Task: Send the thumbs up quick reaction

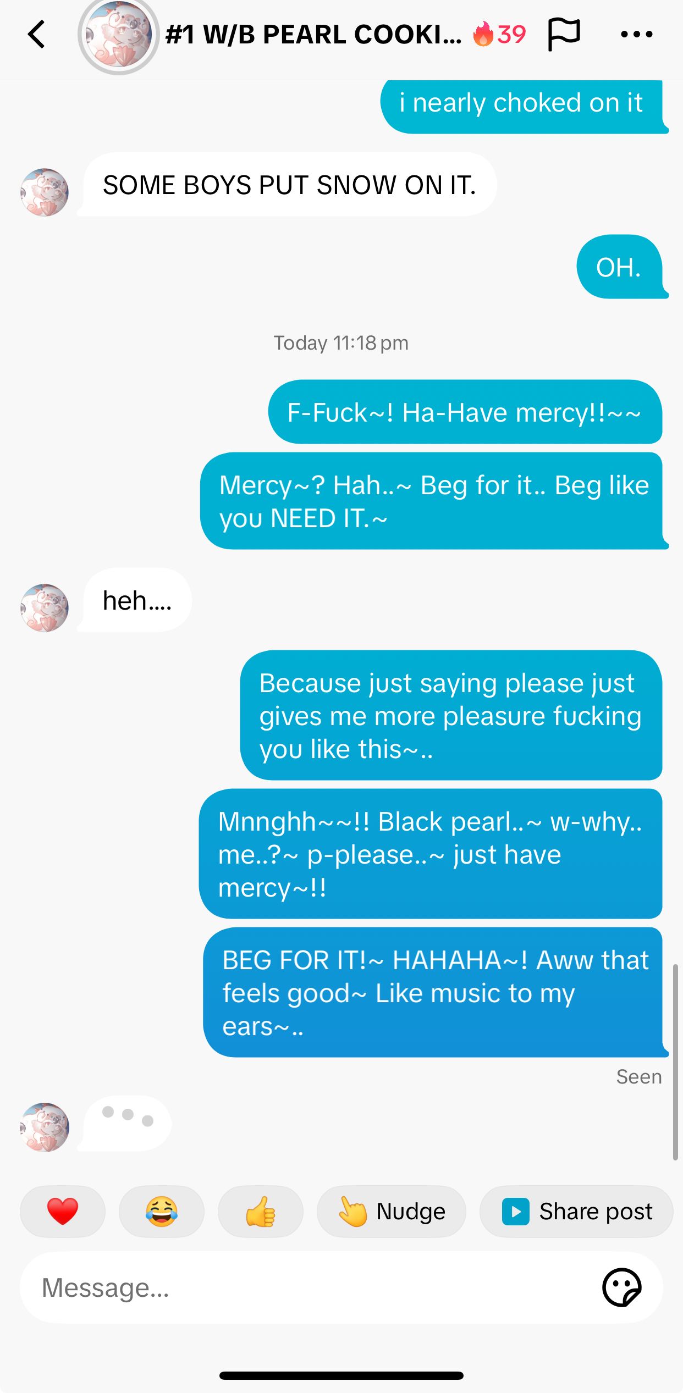Action: [x=261, y=1211]
